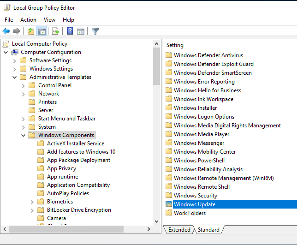Click the Back arrow toolbar icon
This screenshot has height=245, width=297.
point(6,31)
